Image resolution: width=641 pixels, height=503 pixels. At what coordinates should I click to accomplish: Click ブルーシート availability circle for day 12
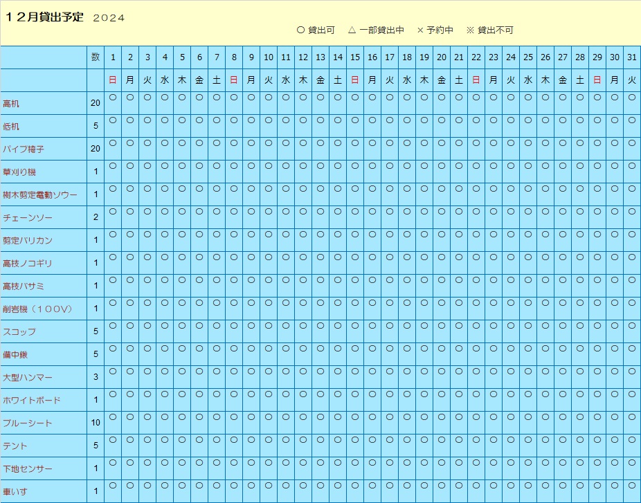303,417
